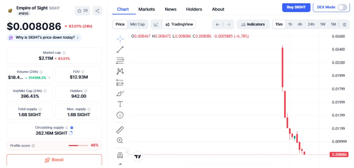Open the Indicators menu
354x168 pixels.
253,24
